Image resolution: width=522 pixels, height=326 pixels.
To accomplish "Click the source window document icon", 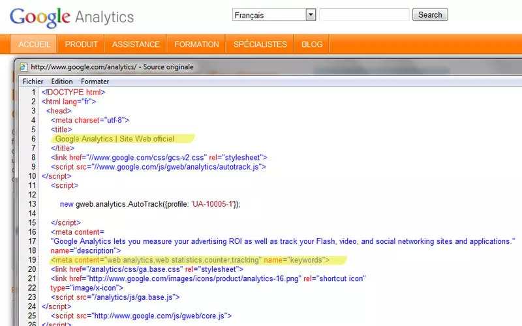I will click(x=23, y=67).
